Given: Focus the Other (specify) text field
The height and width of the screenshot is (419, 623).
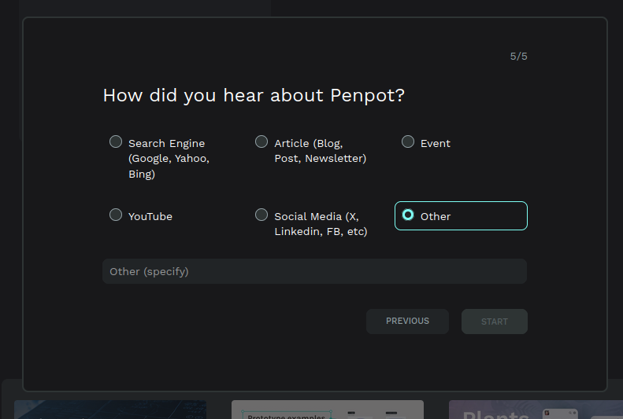Looking at the screenshot, I should [x=315, y=271].
